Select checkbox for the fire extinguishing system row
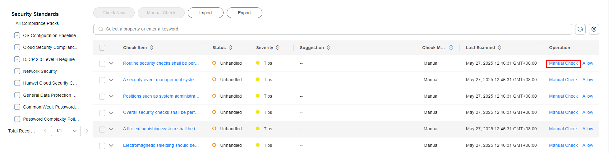This screenshot has height=153, width=609. click(x=102, y=129)
